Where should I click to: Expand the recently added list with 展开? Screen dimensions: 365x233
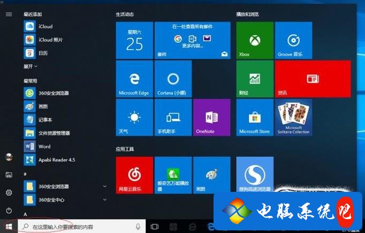(31, 66)
